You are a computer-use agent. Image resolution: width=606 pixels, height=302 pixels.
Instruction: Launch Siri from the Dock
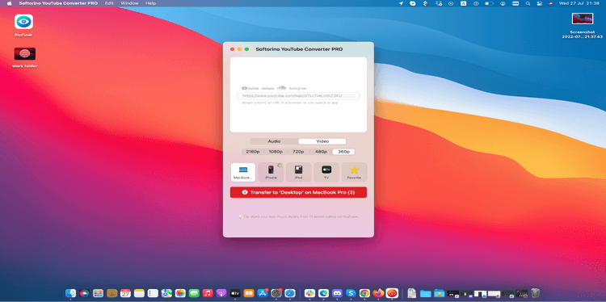(84, 293)
